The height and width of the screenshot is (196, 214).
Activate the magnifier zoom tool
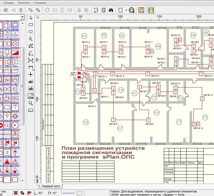pyautogui.click(x=31, y=103)
